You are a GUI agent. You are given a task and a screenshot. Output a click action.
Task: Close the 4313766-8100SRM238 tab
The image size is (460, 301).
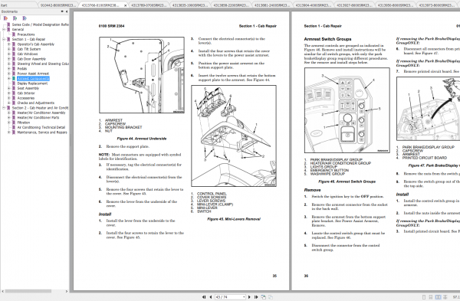(x=125, y=5)
